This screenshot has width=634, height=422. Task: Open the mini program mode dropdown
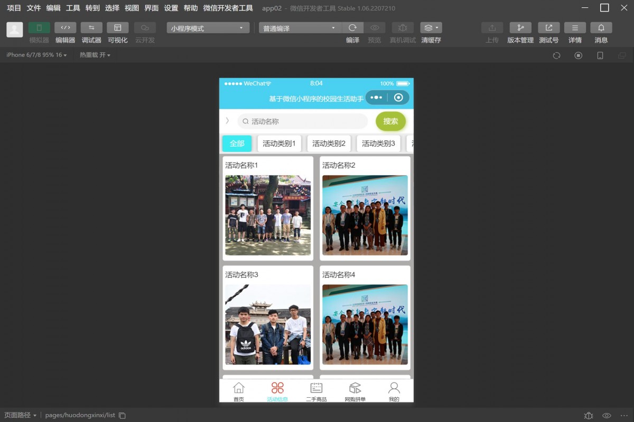click(x=208, y=28)
